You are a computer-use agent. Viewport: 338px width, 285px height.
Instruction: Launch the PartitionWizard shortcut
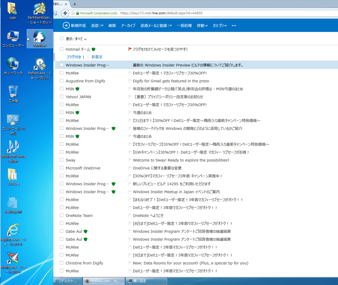point(39,13)
